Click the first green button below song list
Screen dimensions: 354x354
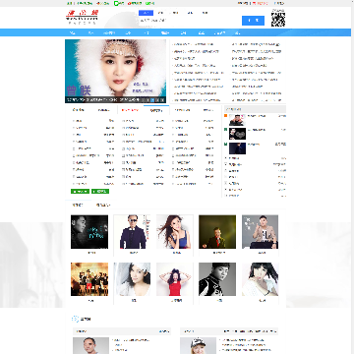pyautogui.click(x=80, y=192)
